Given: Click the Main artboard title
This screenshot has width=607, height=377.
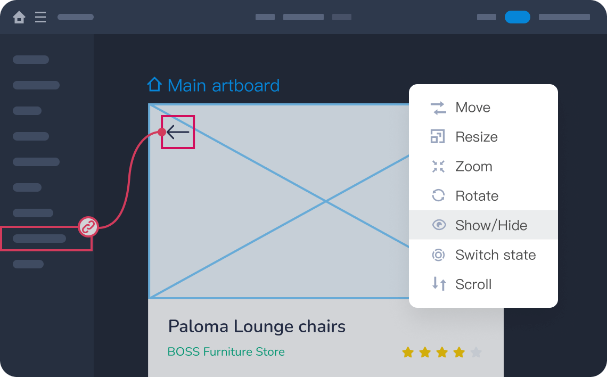Looking at the screenshot, I should (x=223, y=85).
